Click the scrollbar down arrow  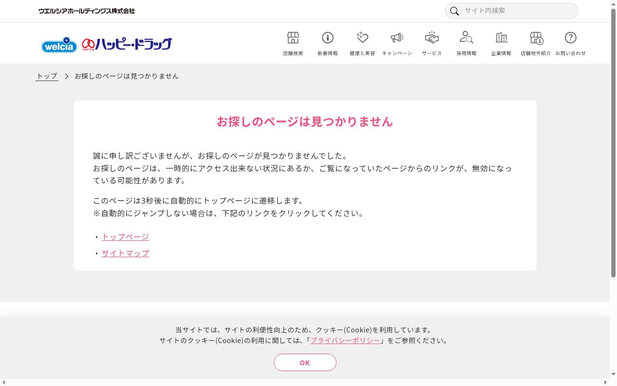tap(613, 374)
